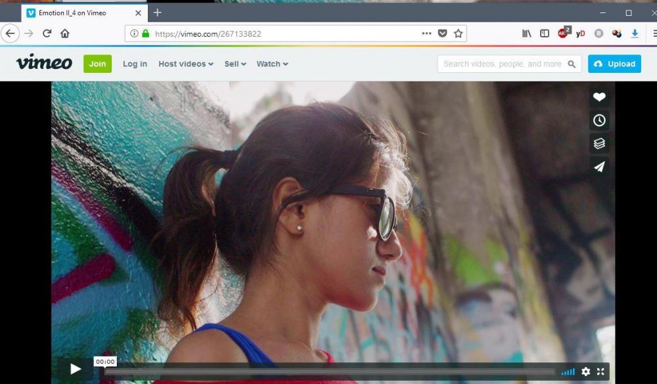Open the Vimeo search magnifier icon
Viewport: 657px width, 384px height.
coord(572,64)
